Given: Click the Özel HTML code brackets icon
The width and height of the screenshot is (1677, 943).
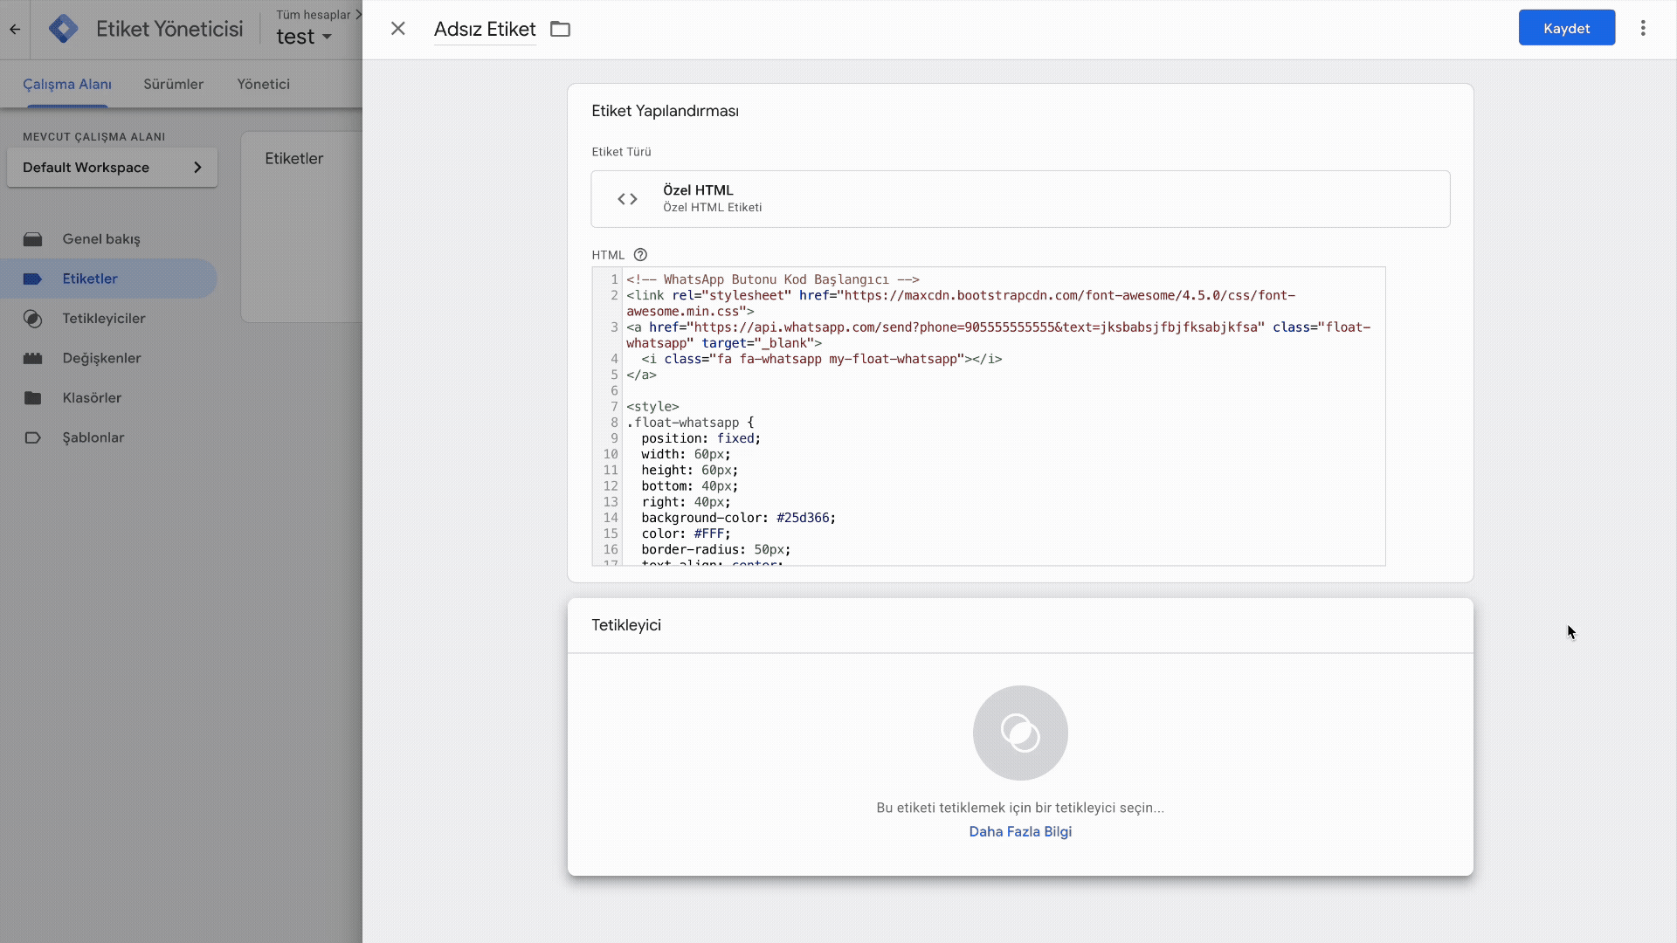Looking at the screenshot, I should point(627,199).
